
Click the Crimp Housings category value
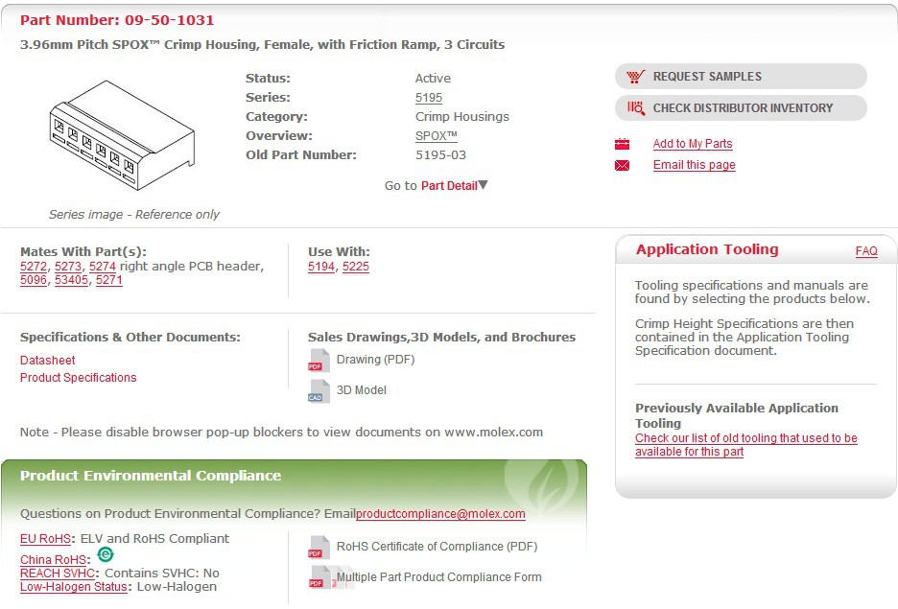(x=462, y=117)
